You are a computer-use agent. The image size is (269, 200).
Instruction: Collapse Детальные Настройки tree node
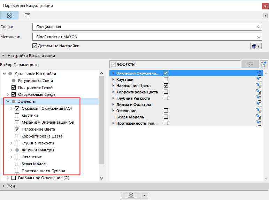tap(5, 74)
